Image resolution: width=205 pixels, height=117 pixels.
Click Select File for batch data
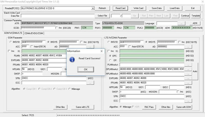(x=102, y=16)
